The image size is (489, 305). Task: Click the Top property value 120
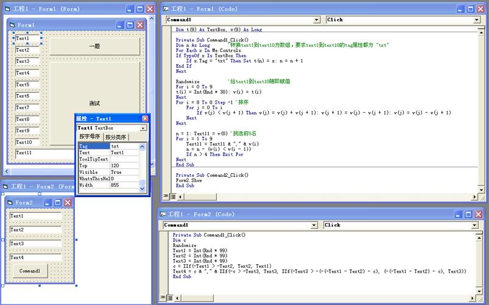124,166
